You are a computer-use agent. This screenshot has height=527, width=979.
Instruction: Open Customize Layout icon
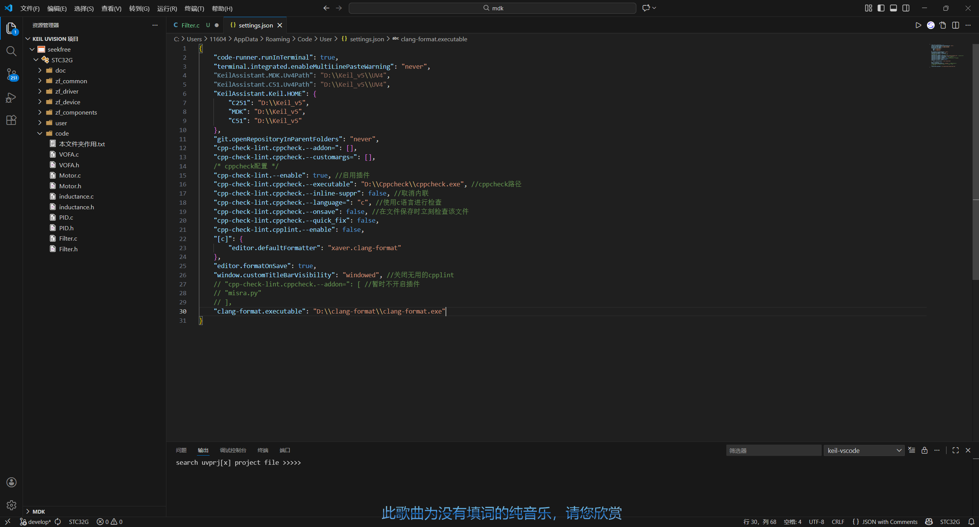point(868,8)
